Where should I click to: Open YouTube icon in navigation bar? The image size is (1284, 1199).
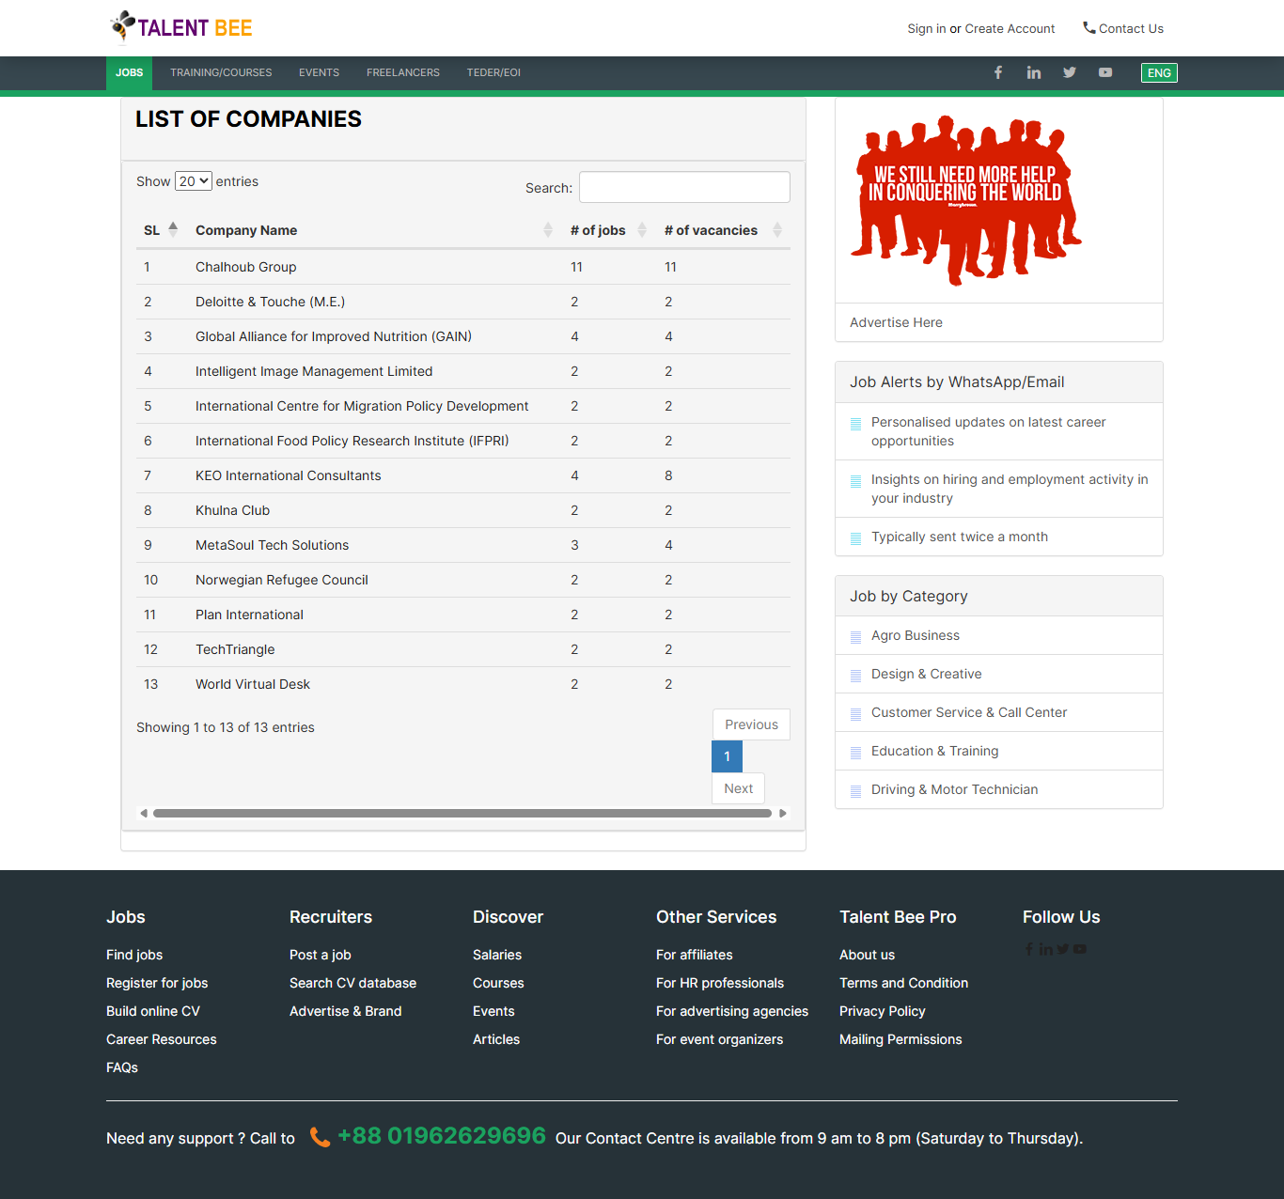click(x=1105, y=72)
